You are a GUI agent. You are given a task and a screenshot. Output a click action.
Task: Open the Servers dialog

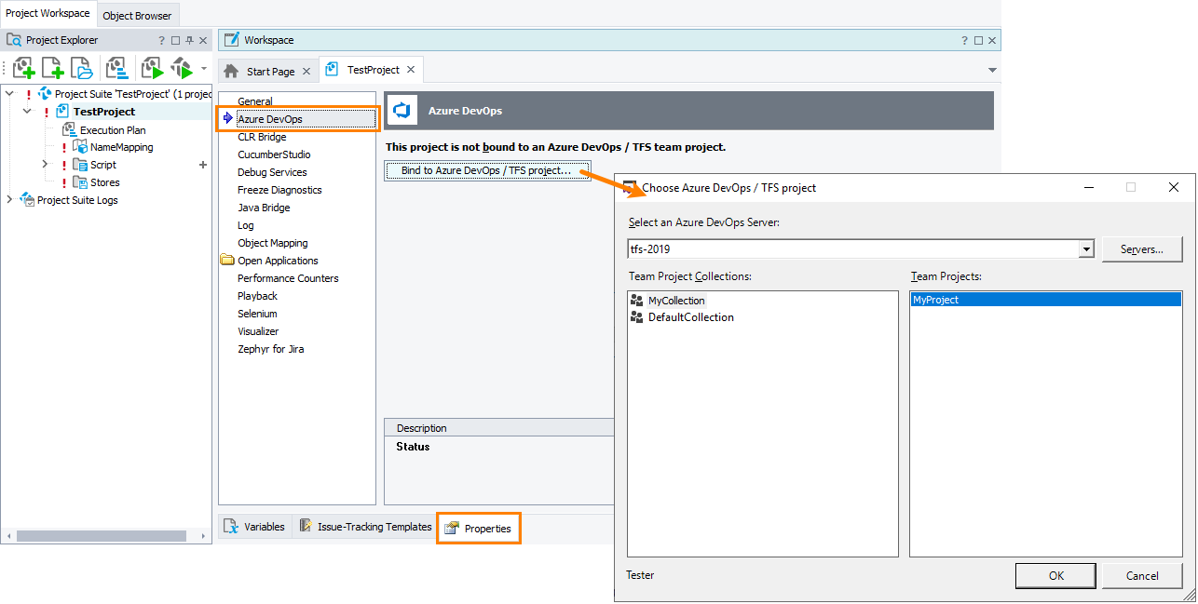[1142, 248]
